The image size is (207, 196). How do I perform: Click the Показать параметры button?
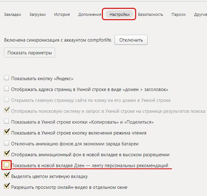coord(29,53)
